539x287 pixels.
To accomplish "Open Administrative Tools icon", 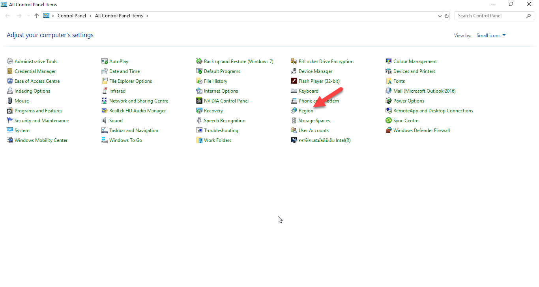I will point(10,61).
